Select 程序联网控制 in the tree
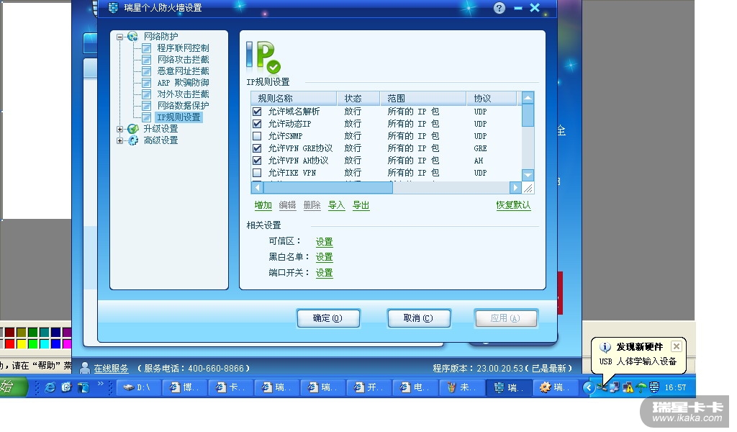Viewport: 737px width, 432px height. coord(183,48)
